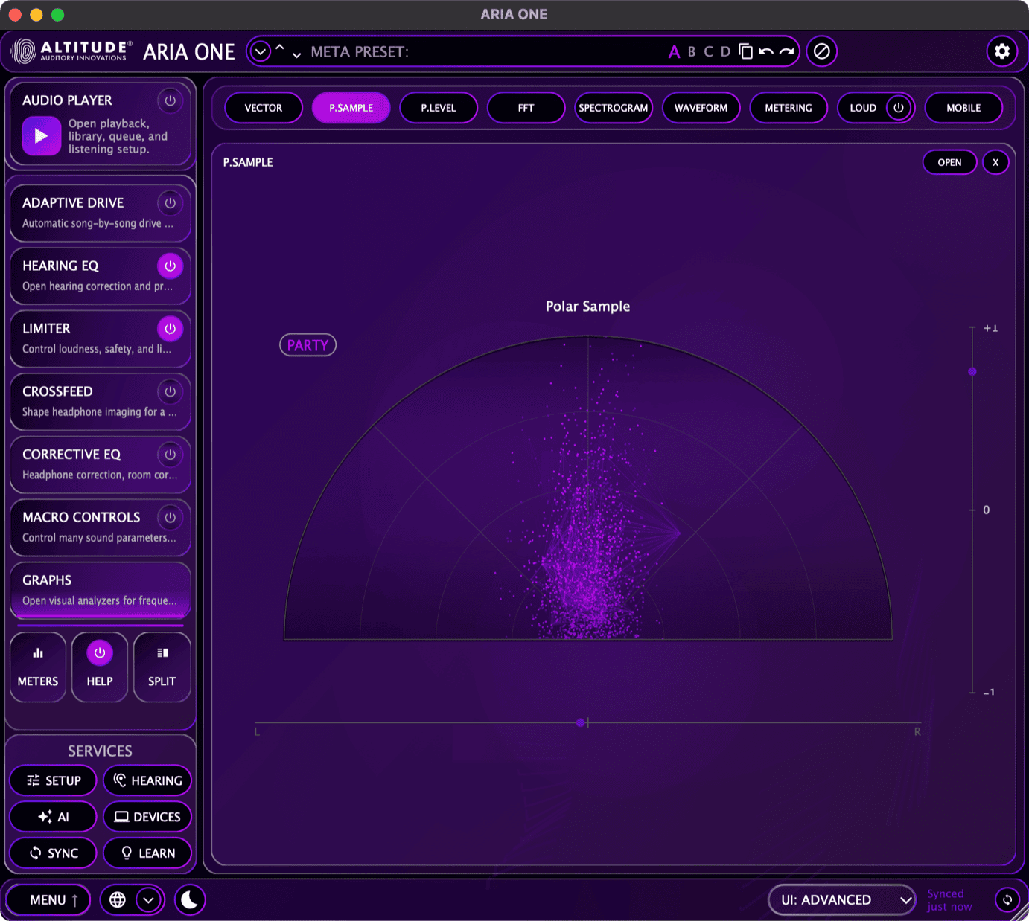The width and height of the screenshot is (1029, 921).
Task: Switch to the VECTOR tab
Action: (x=264, y=108)
